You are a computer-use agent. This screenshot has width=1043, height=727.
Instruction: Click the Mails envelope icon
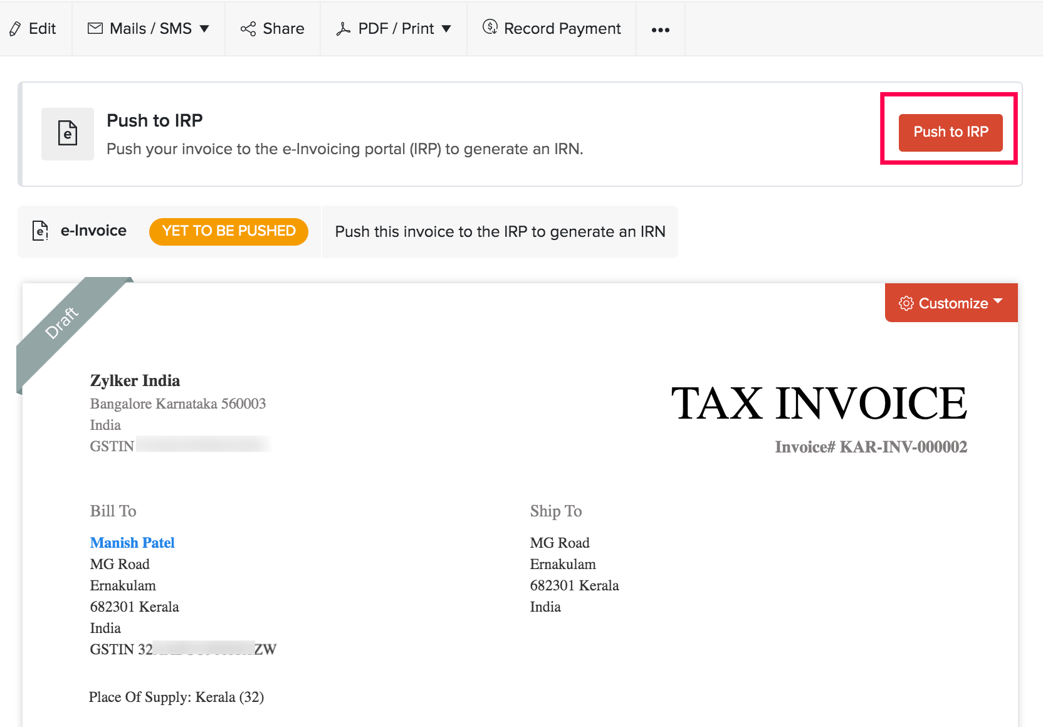tap(95, 28)
